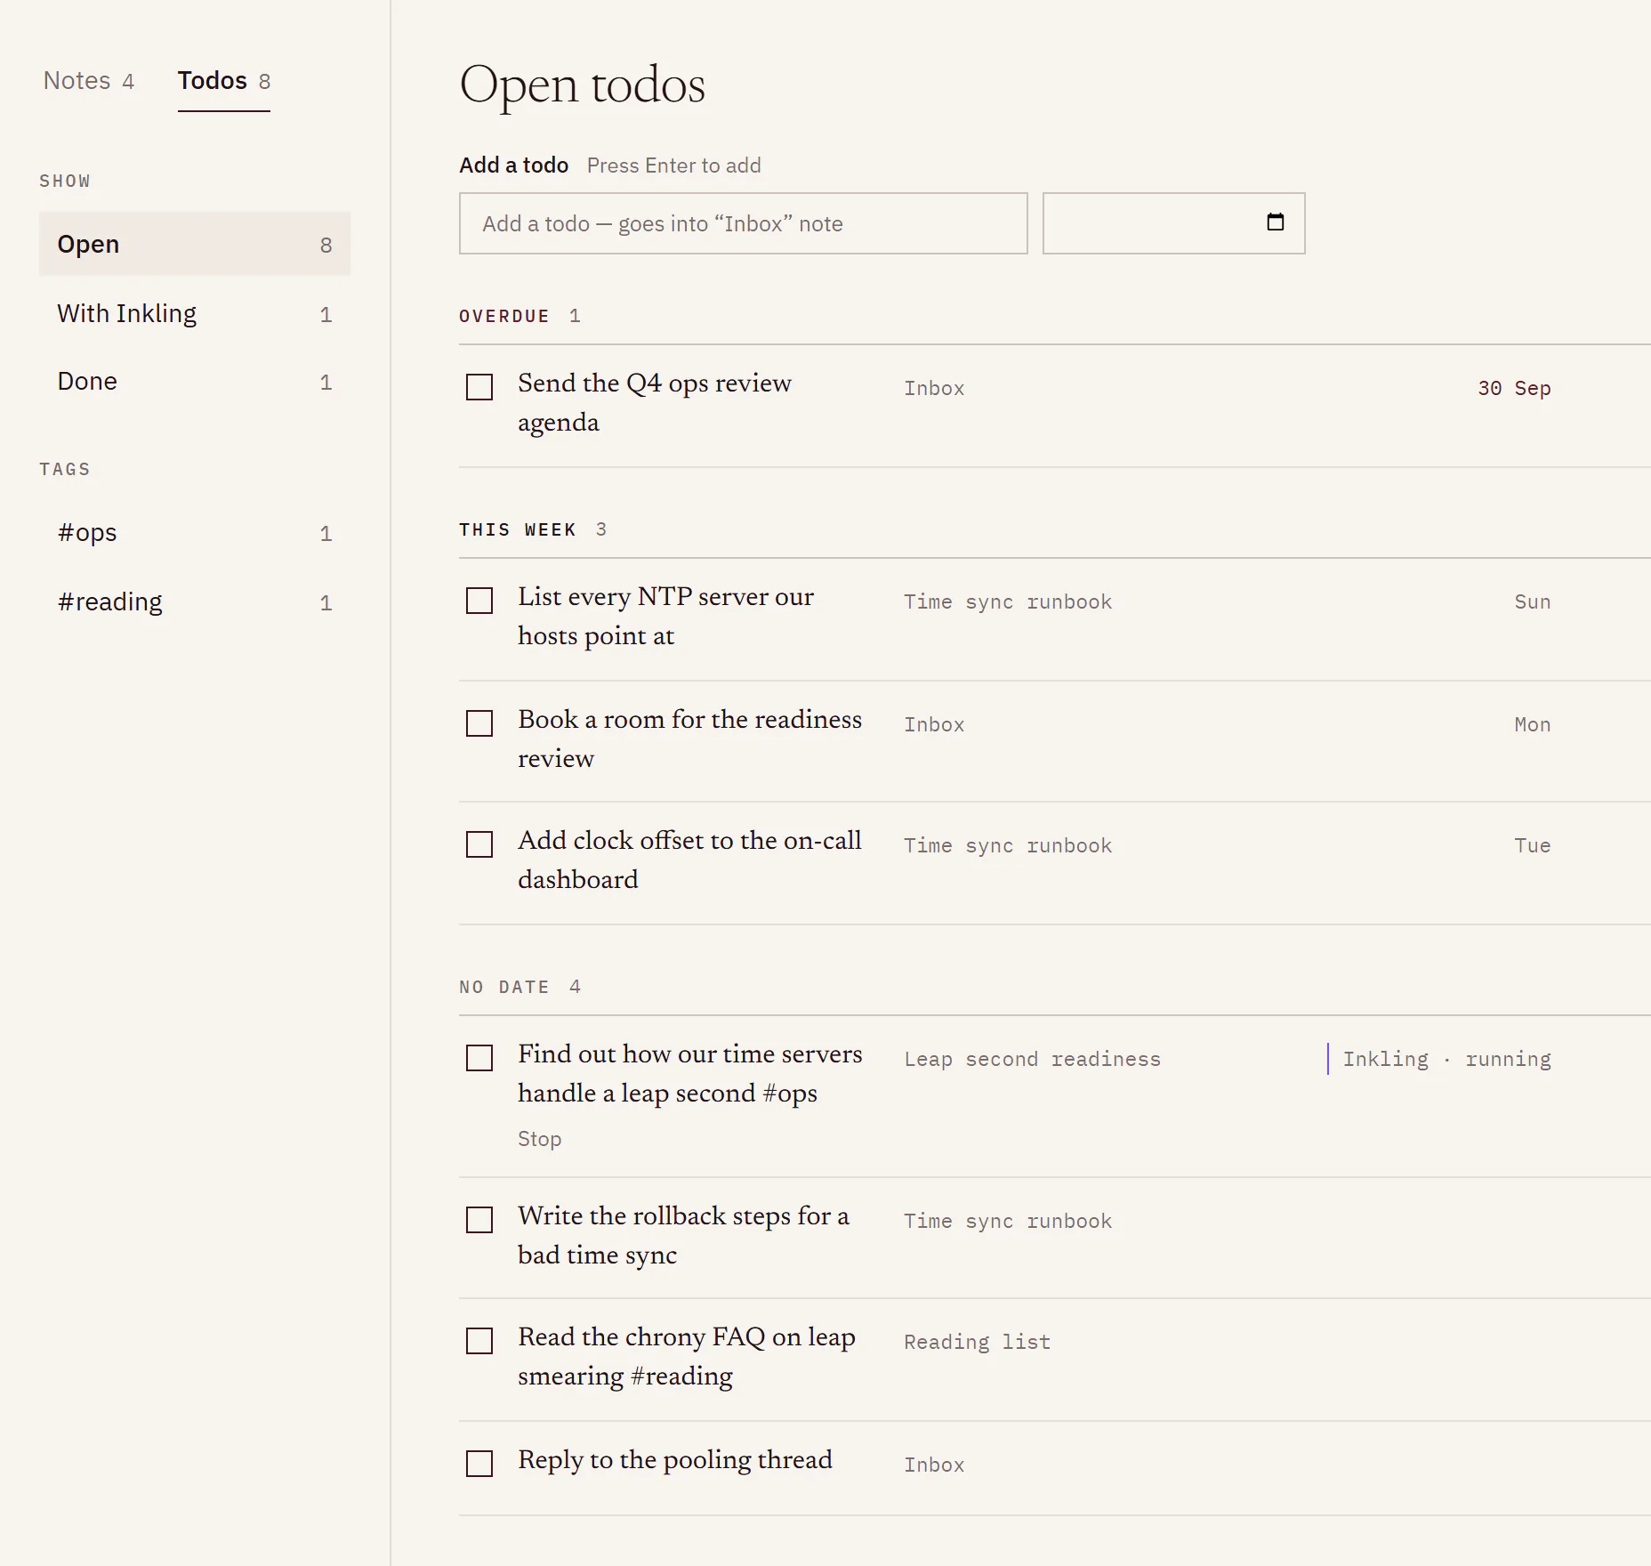
Task: Click the THIS WEEK section heading
Action: [x=518, y=529]
